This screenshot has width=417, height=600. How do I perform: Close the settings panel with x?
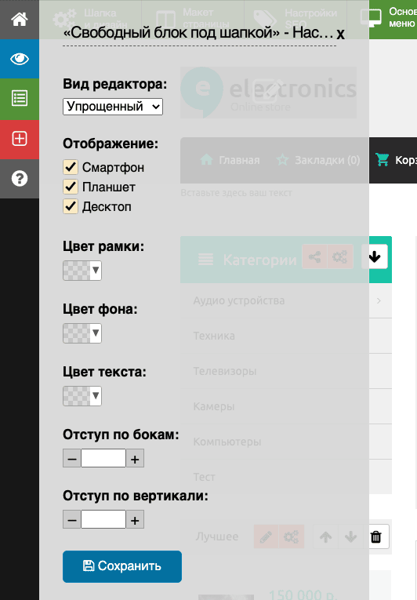pyautogui.click(x=340, y=34)
